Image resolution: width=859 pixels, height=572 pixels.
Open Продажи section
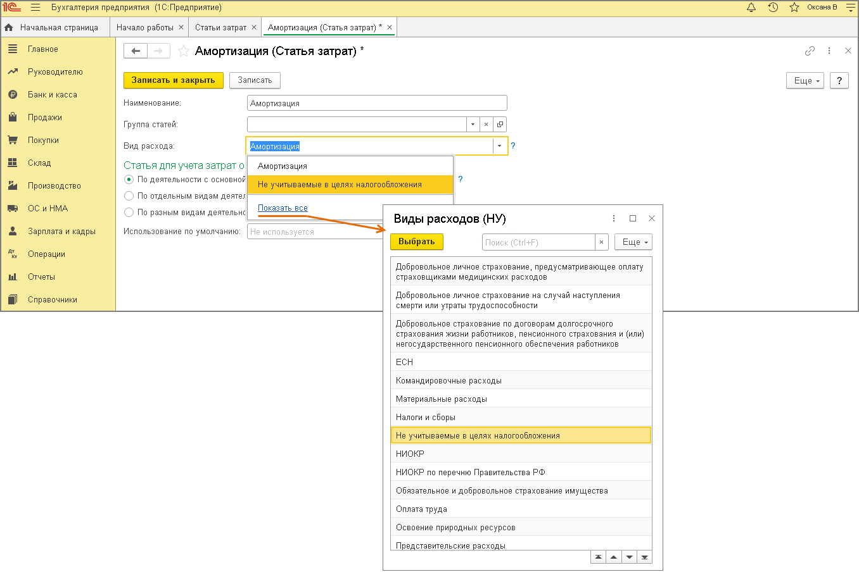pyautogui.click(x=58, y=117)
